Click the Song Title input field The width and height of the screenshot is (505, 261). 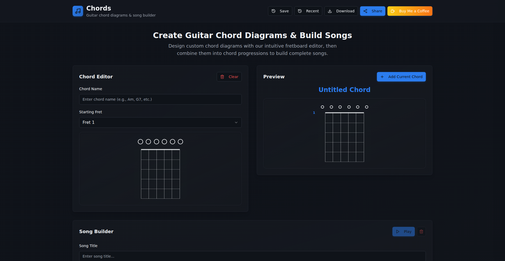pyautogui.click(x=252, y=256)
